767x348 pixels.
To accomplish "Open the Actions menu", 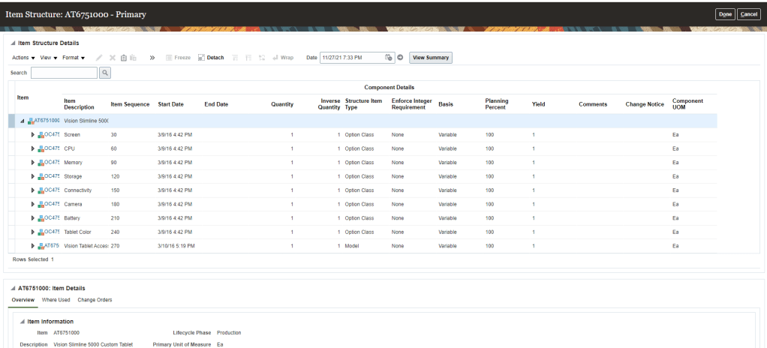I will tap(23, 57).
